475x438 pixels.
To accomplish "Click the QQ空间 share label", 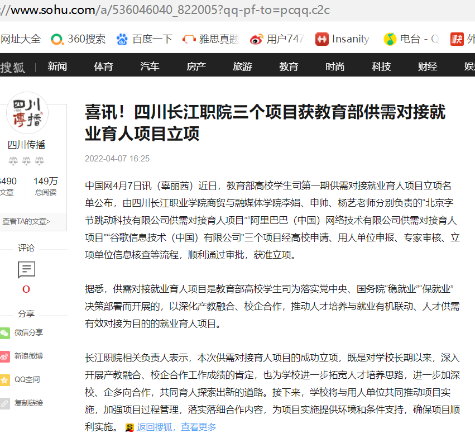I will click(x=27, y=379).
